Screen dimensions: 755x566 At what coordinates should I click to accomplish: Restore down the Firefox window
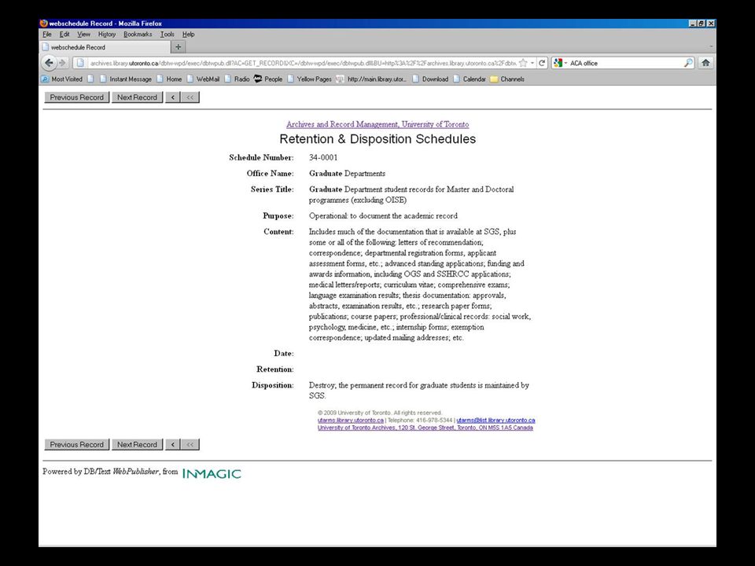click(x=702, y=23)
